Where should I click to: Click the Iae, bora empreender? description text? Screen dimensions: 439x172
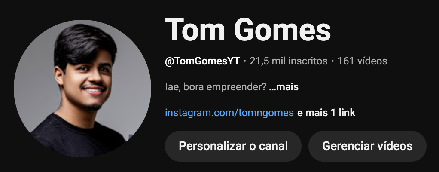click(x=216, y=87)
